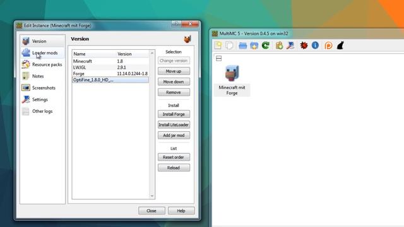Switch to the Loader mods page
The width and height of the screenshot is (404, 227).
(43, 53)
